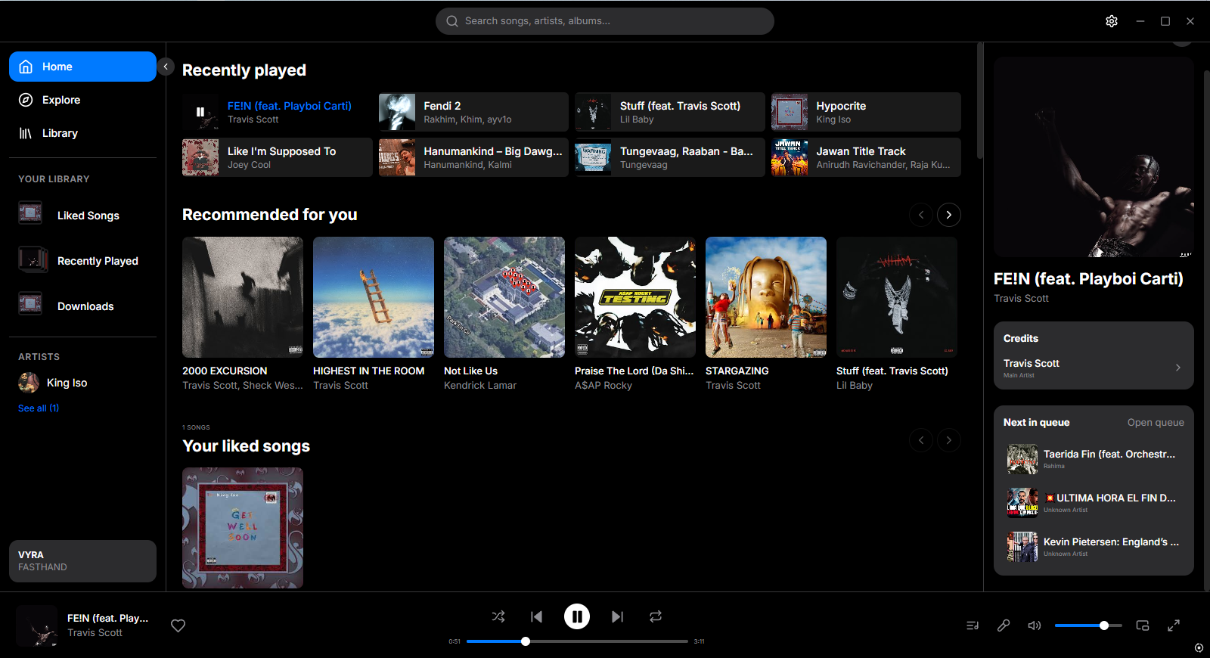Play Hypocrite by King Iso
1210x658 pixels.
(866, 112)
